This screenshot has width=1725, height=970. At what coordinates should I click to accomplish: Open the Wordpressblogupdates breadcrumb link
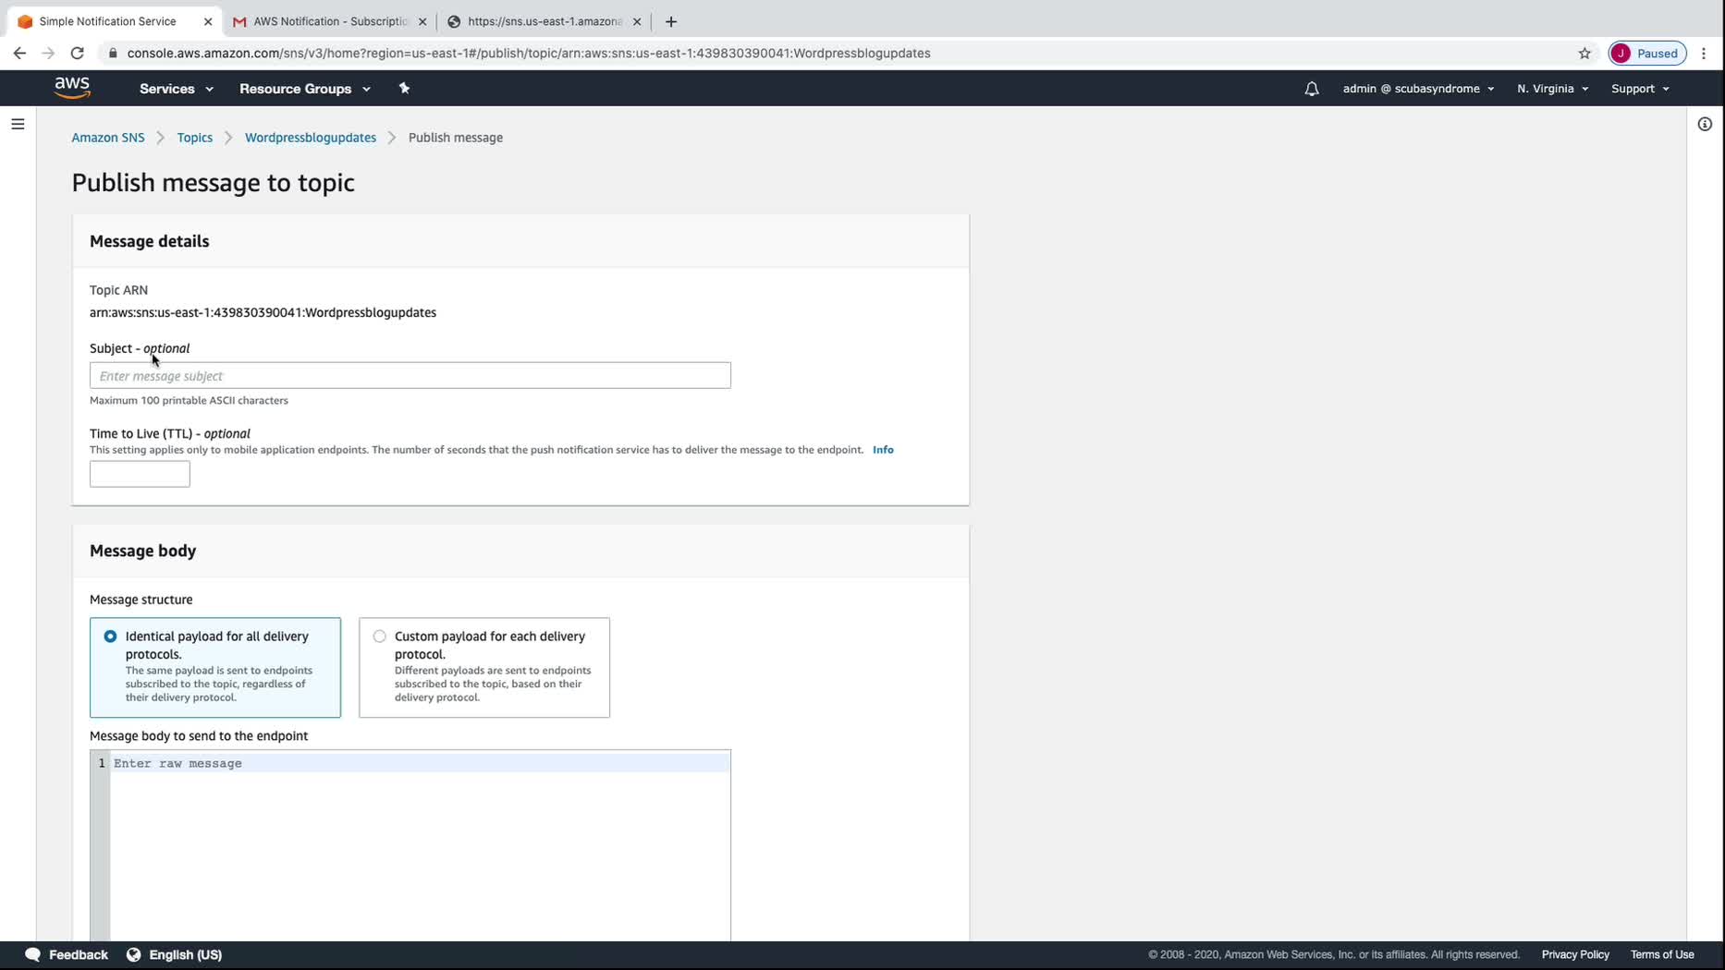click(x=311, y=138)
